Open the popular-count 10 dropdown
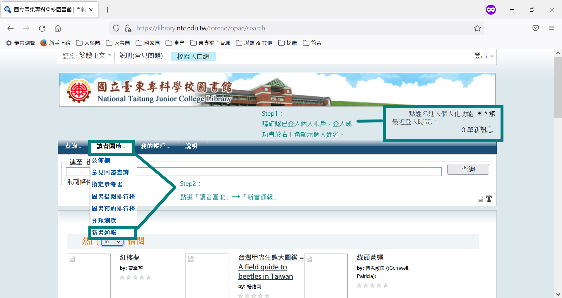This screenshot has height=298, width=562. (112, 242)
